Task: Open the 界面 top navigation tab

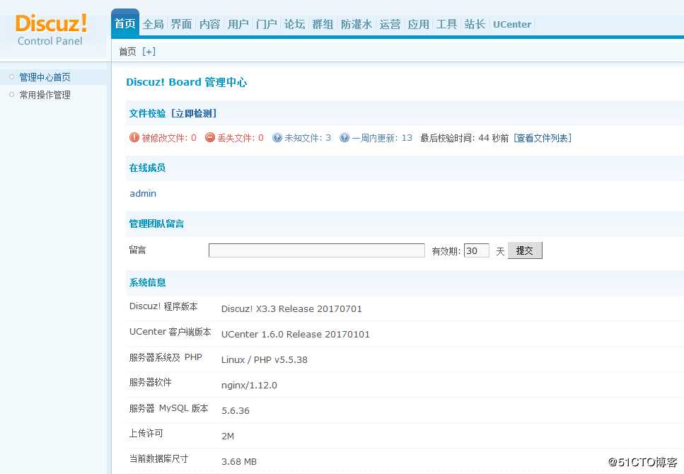Action: click(182, 24)
